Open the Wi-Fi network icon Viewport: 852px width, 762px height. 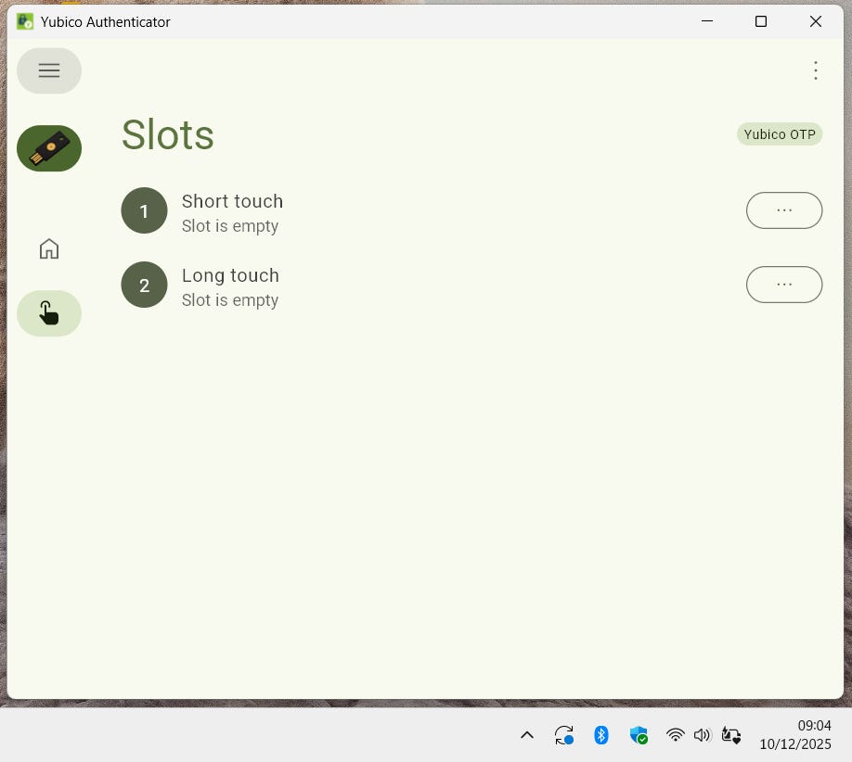coord(675,735)
